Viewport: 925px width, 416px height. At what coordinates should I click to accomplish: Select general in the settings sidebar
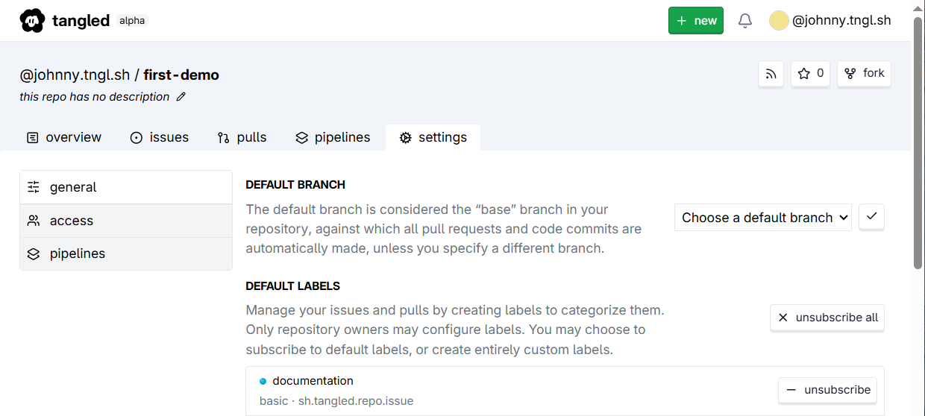click(x=126, y=187)
